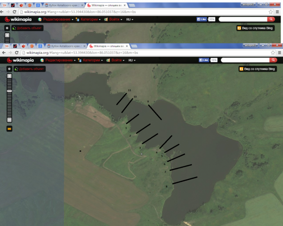Click the Wikimapia search field in the front window
The width and height of the screenshot is (283, 226).
pos(245,60)
